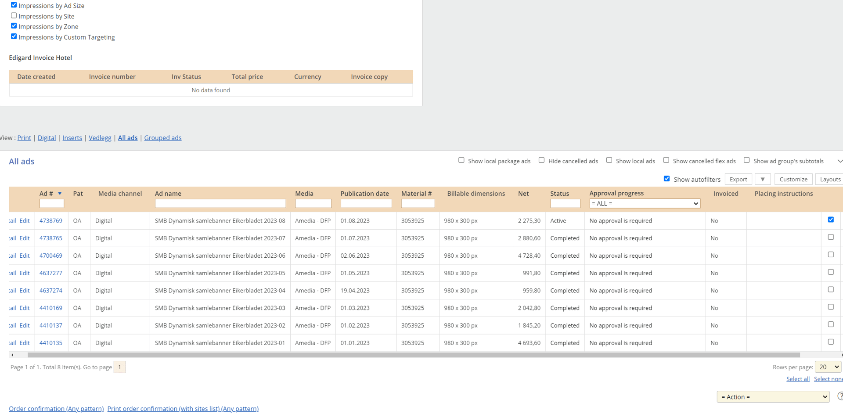Click the Publication date filter field
This screenshot has height=414, width=843.
366,204
